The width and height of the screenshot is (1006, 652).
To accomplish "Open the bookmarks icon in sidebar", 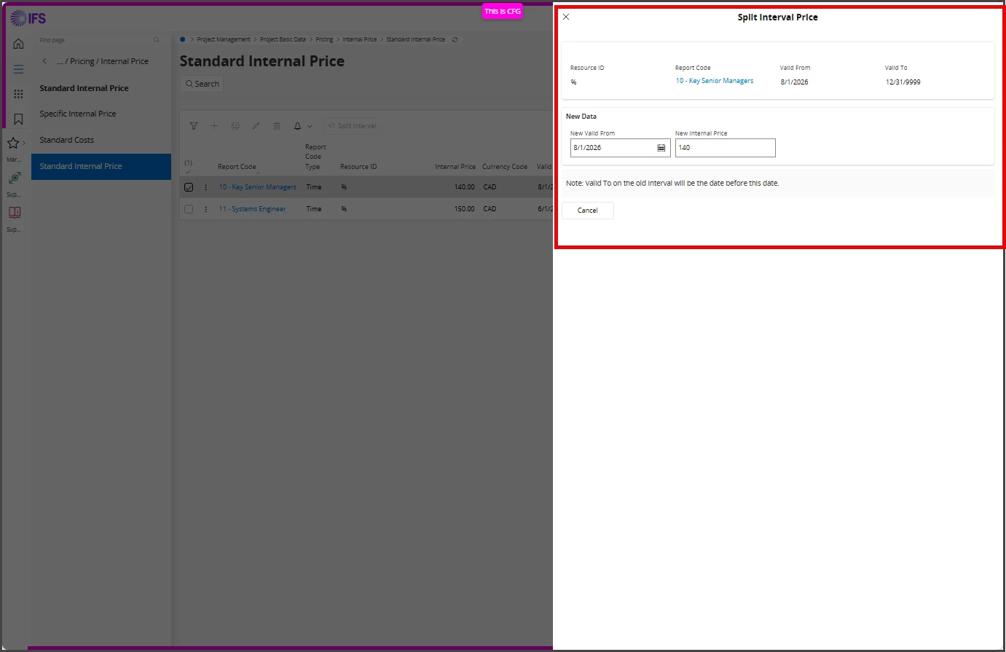I will pyautogui.click(x=18, y=119).
